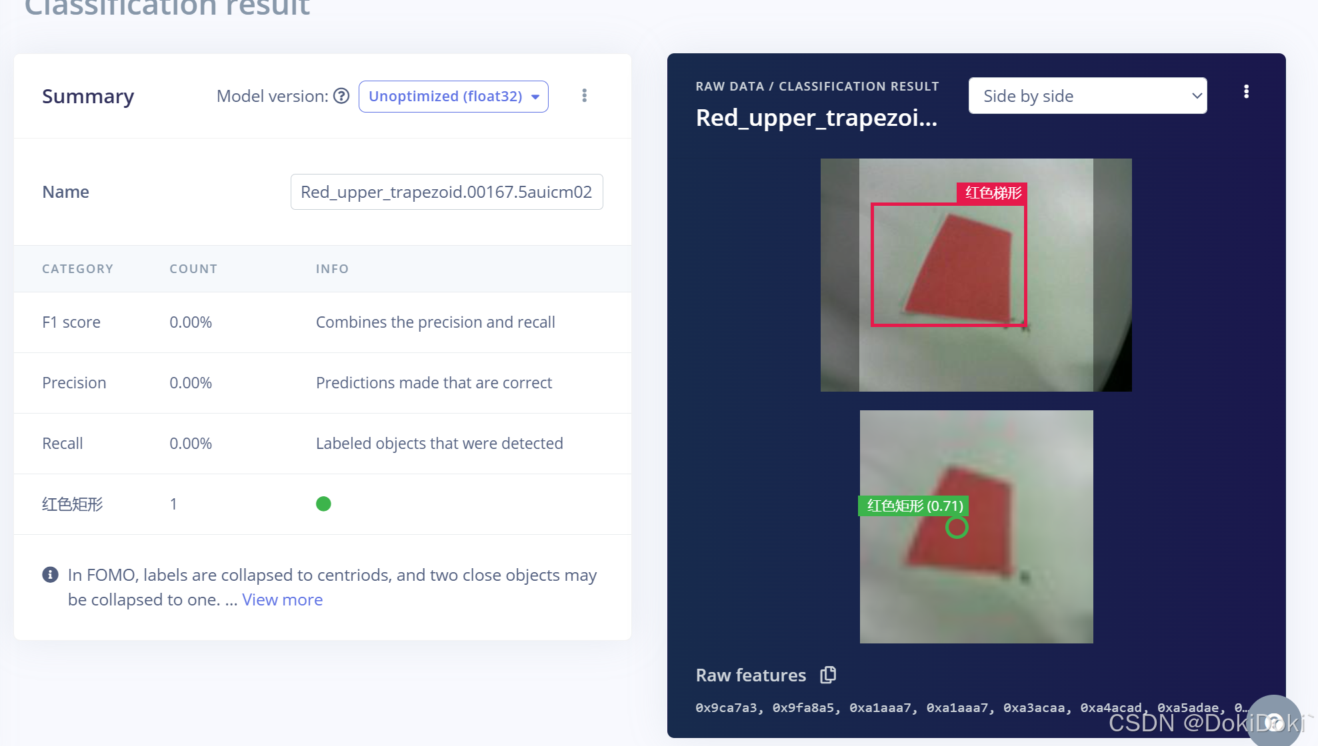
Task: Click the round help bubble in the bottom-right corner
Action: (1273, 721)
